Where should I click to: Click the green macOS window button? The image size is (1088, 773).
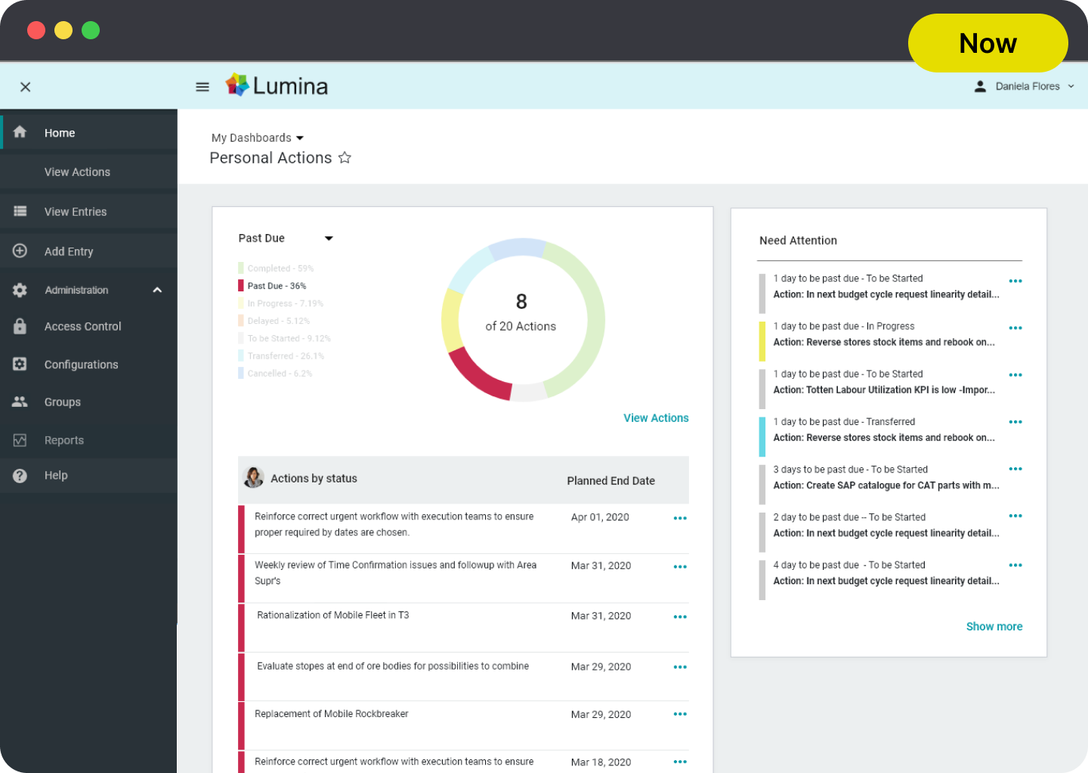click(x=91, y=30)
